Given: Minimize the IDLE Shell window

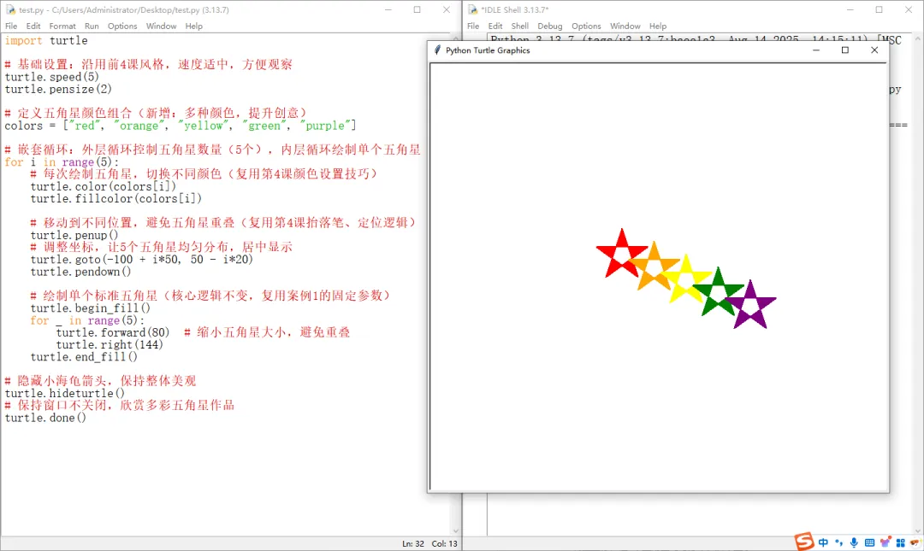Looking at the screenshot, I should pyautogui.click(x=850, y=9).
